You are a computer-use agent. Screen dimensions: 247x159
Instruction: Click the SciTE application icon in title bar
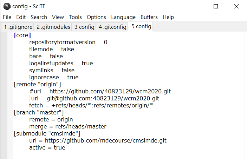coord(7,6)
